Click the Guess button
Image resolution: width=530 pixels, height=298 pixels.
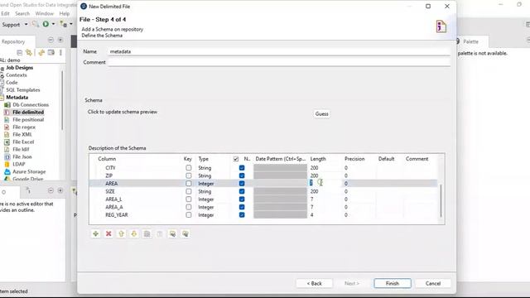tap(321, 114)
